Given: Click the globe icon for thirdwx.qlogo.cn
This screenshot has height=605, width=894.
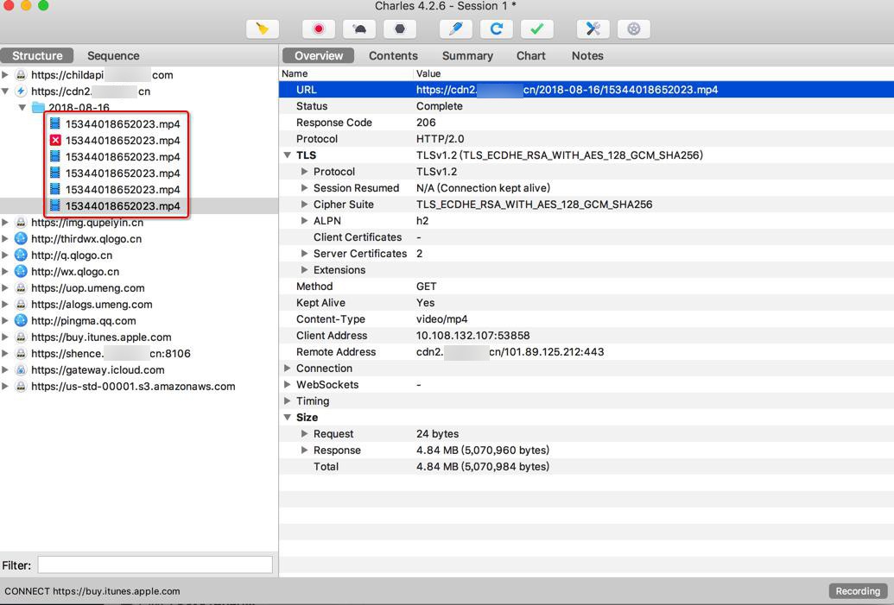Looking at the screenshot, I should [21, 239].
